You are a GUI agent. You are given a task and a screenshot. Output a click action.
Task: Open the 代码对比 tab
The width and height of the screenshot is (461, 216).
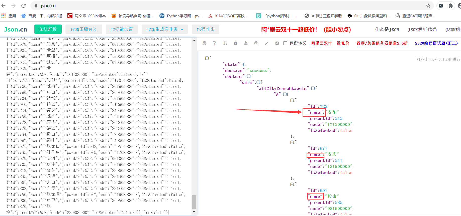pyautogui.click(x=206, y=29)
